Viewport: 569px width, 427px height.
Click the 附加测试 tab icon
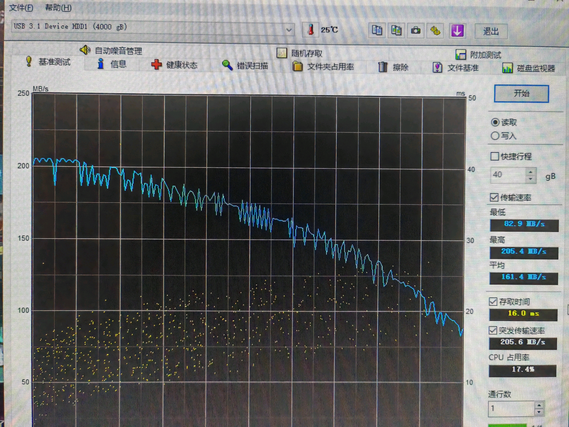click(x=460, y=54)
